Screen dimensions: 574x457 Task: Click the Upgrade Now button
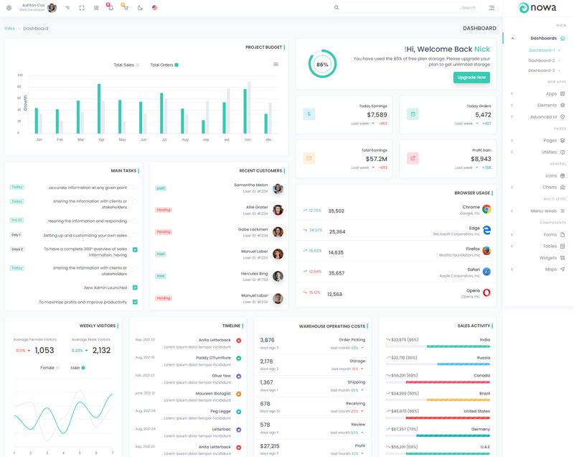coord(471,77)
